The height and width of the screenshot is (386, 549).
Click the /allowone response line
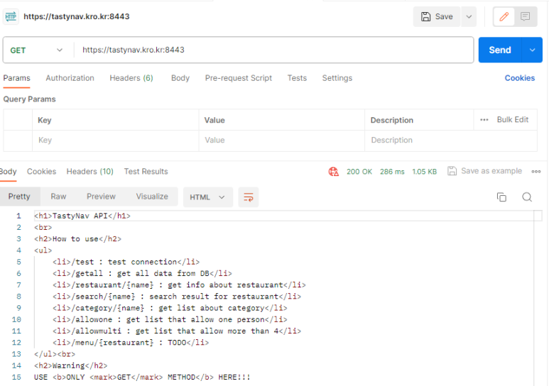(170, 319)
